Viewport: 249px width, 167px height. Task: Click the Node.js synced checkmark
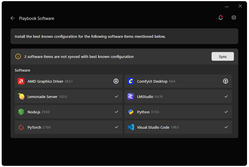116,112
